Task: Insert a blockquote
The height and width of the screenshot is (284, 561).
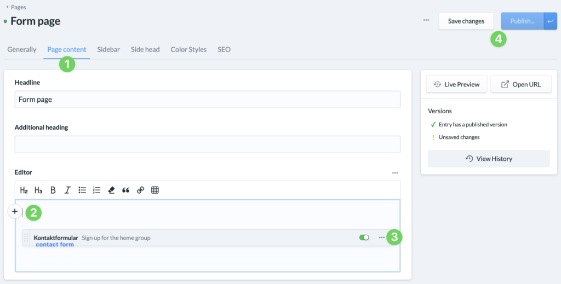Action: point(125,190)
